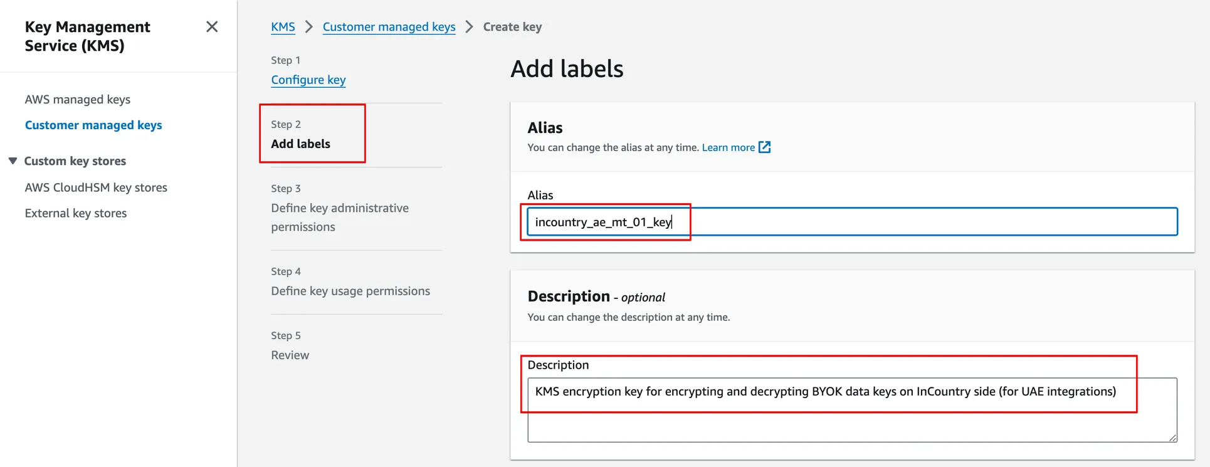Return to Configure key step
Viewport: 1210px width, 467px height.
(x=308, y=80)
